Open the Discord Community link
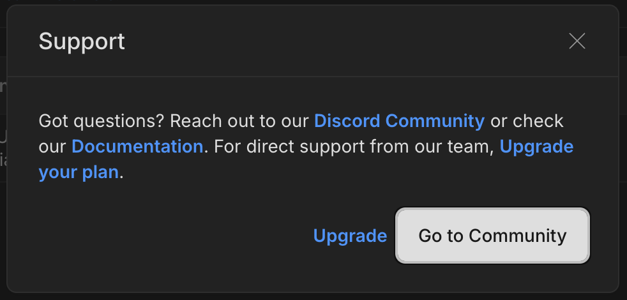 pyautogui.click(x=399, y=121)
